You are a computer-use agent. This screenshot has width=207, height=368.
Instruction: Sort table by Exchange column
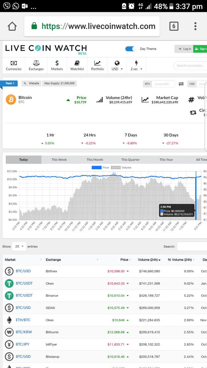pyautogui.click(x=72, y=260)
